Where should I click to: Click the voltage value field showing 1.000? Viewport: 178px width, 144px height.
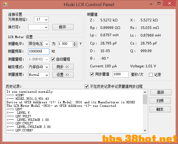(x=65, y=44)
